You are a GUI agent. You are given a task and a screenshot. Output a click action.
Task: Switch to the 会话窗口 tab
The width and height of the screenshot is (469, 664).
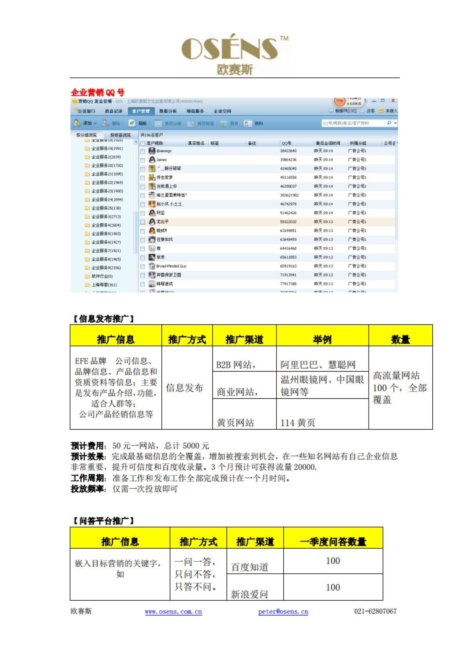(x=85, y=111)
